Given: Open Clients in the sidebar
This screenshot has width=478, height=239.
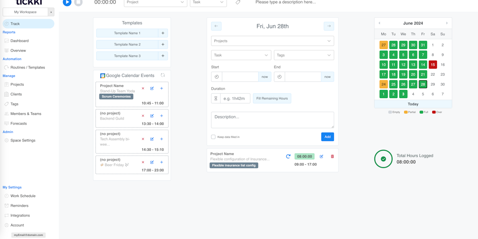Looking at the screenshot, I should (16, 94).
